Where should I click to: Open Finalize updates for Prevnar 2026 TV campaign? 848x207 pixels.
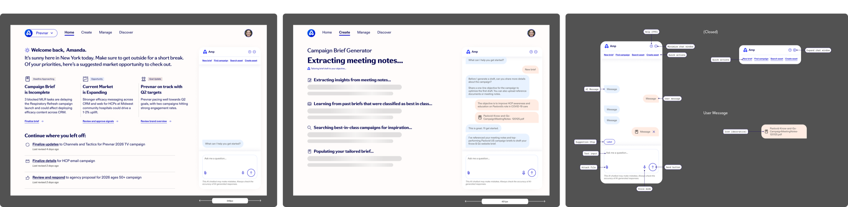(x=45, y=144)
